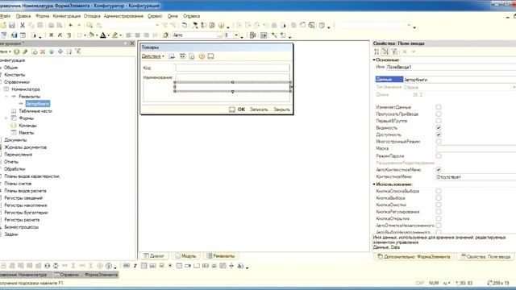Open the fill color bucket icon
Viewport: 516px width, 290px height.
click(91, 35)
